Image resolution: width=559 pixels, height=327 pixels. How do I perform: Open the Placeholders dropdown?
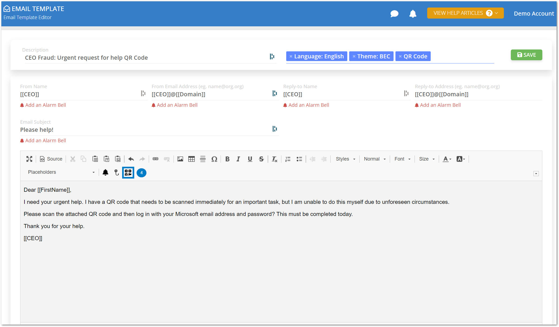[61, 172]
